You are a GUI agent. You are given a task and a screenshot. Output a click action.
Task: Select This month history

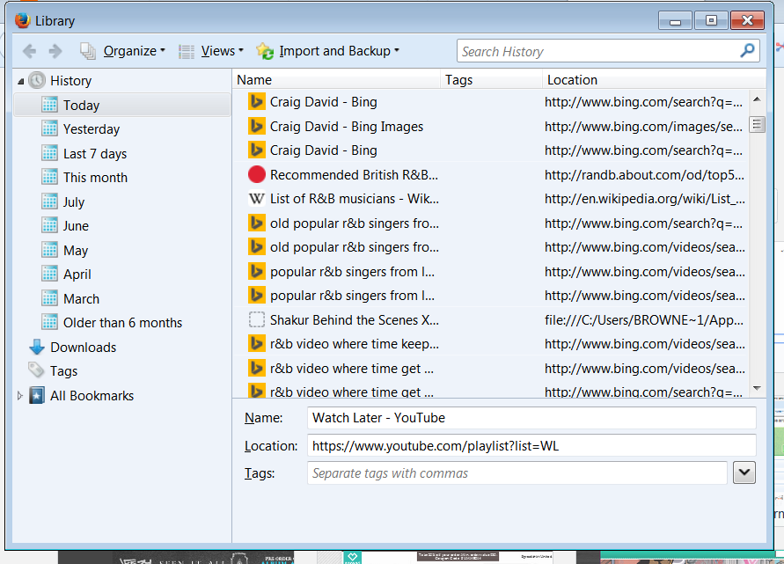96,178
